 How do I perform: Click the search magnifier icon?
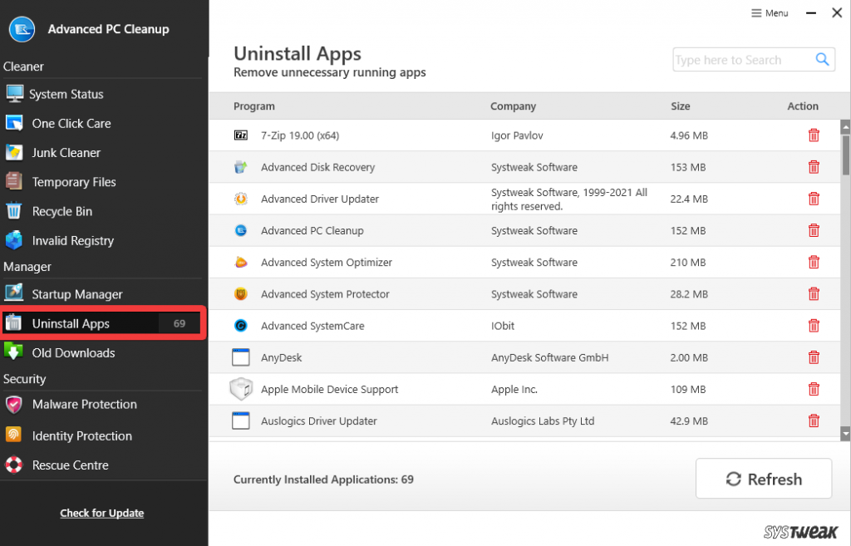[x=822, y=59]
